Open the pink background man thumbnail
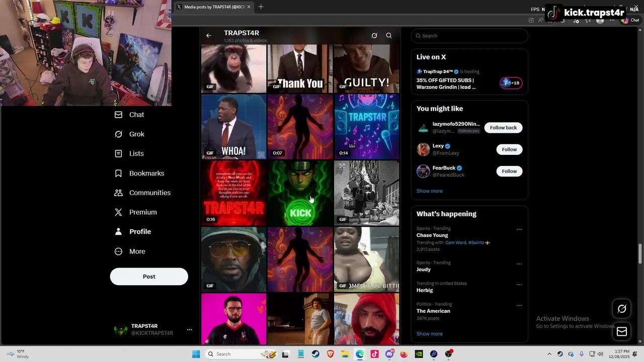The image size is (644, 362). pos(233,319)
